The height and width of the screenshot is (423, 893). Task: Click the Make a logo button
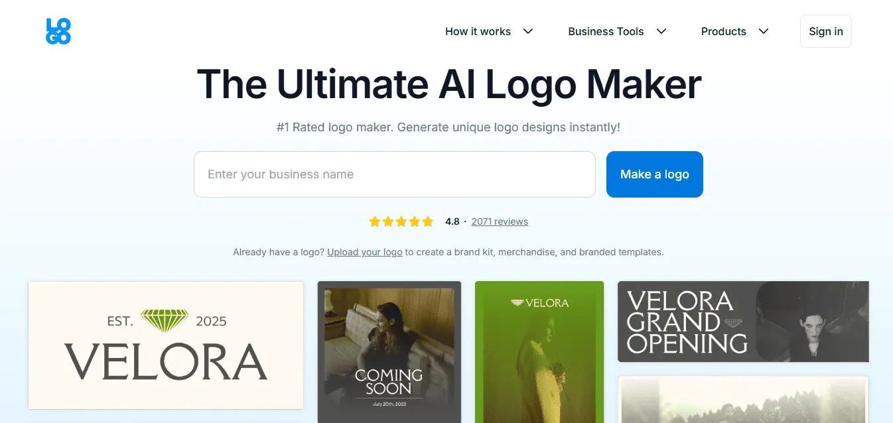[x=654, y=174]
